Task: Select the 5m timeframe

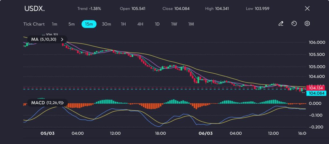Action: (x=71, y=24)
